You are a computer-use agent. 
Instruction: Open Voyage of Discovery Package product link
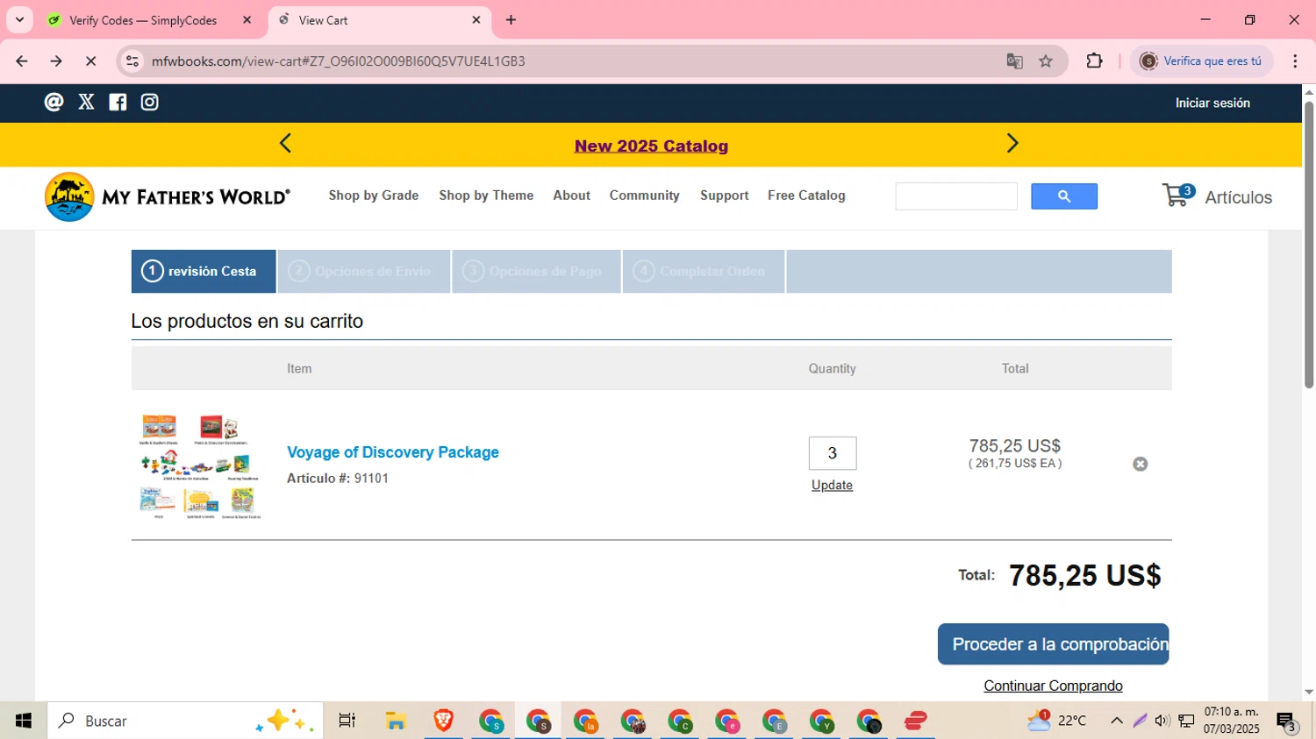click(393, 452)
